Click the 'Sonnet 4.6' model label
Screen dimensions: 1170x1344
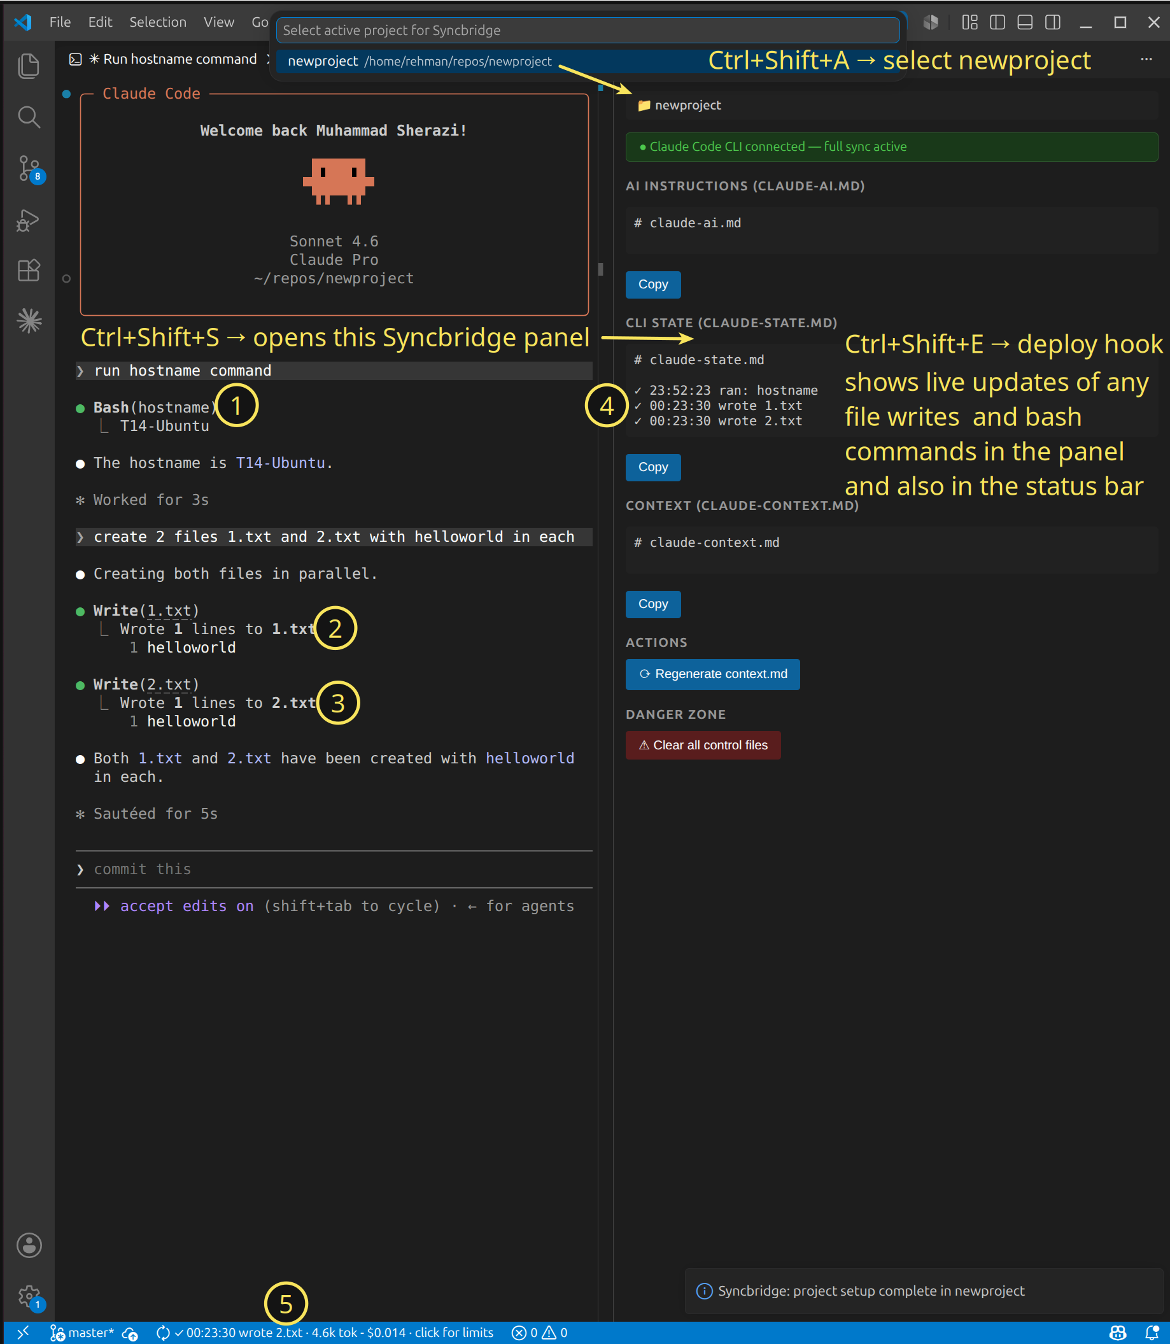pyautogui.click(x=334, y=242)
